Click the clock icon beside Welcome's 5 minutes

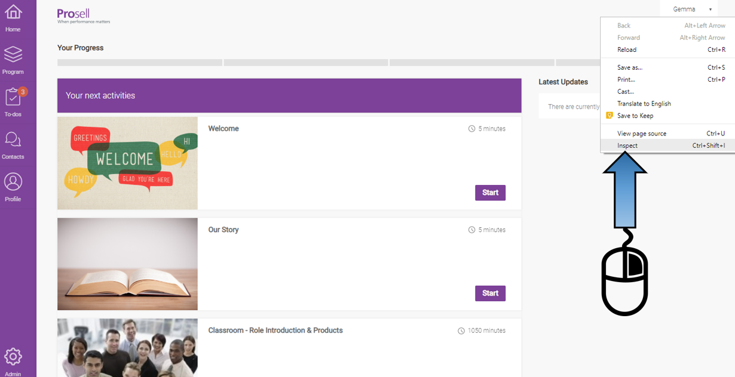[471, 128]
